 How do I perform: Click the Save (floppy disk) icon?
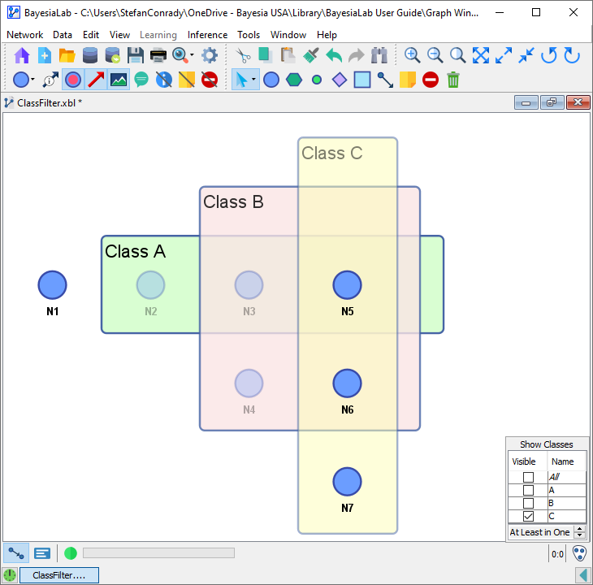[x=136, y=55]
